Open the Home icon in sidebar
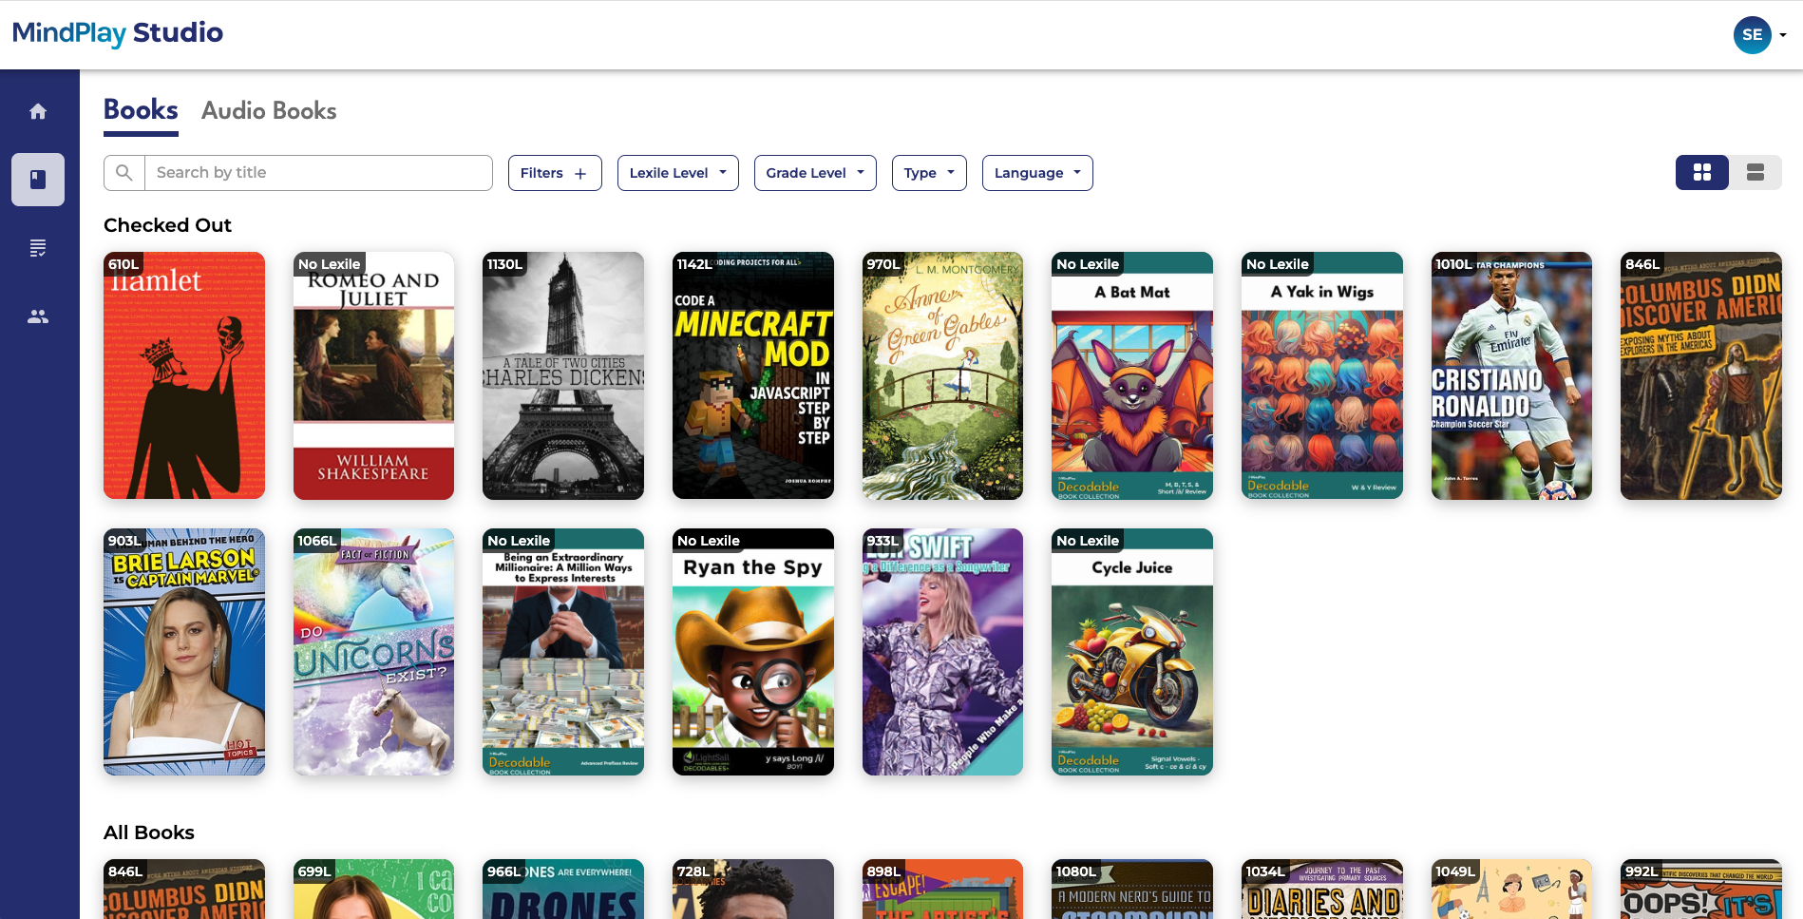 [x=38, y=111]
